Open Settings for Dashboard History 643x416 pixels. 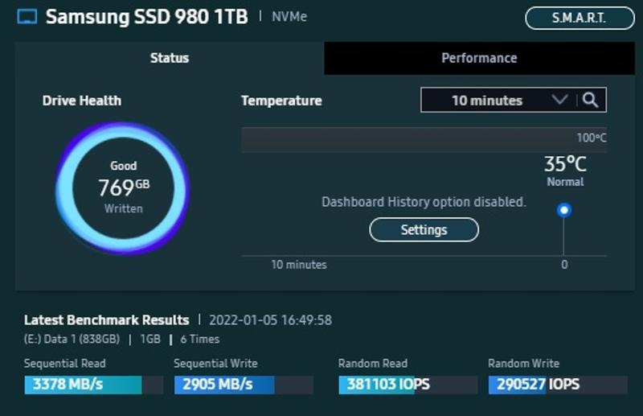tap(424, 229)
